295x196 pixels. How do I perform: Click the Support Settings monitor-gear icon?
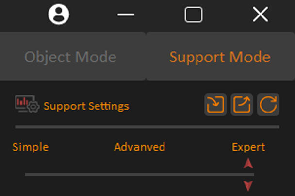coord(27,104)
